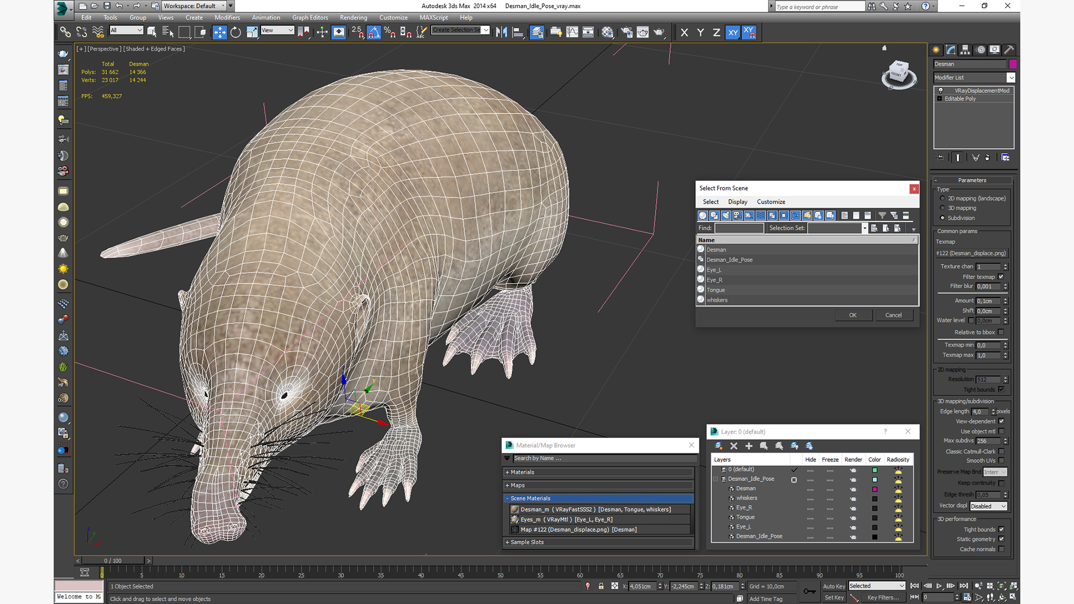This screenshot has width=1074, height=604.
Task: Toggle the View-dependent checkbox
Action: (x=1001, y=421)
